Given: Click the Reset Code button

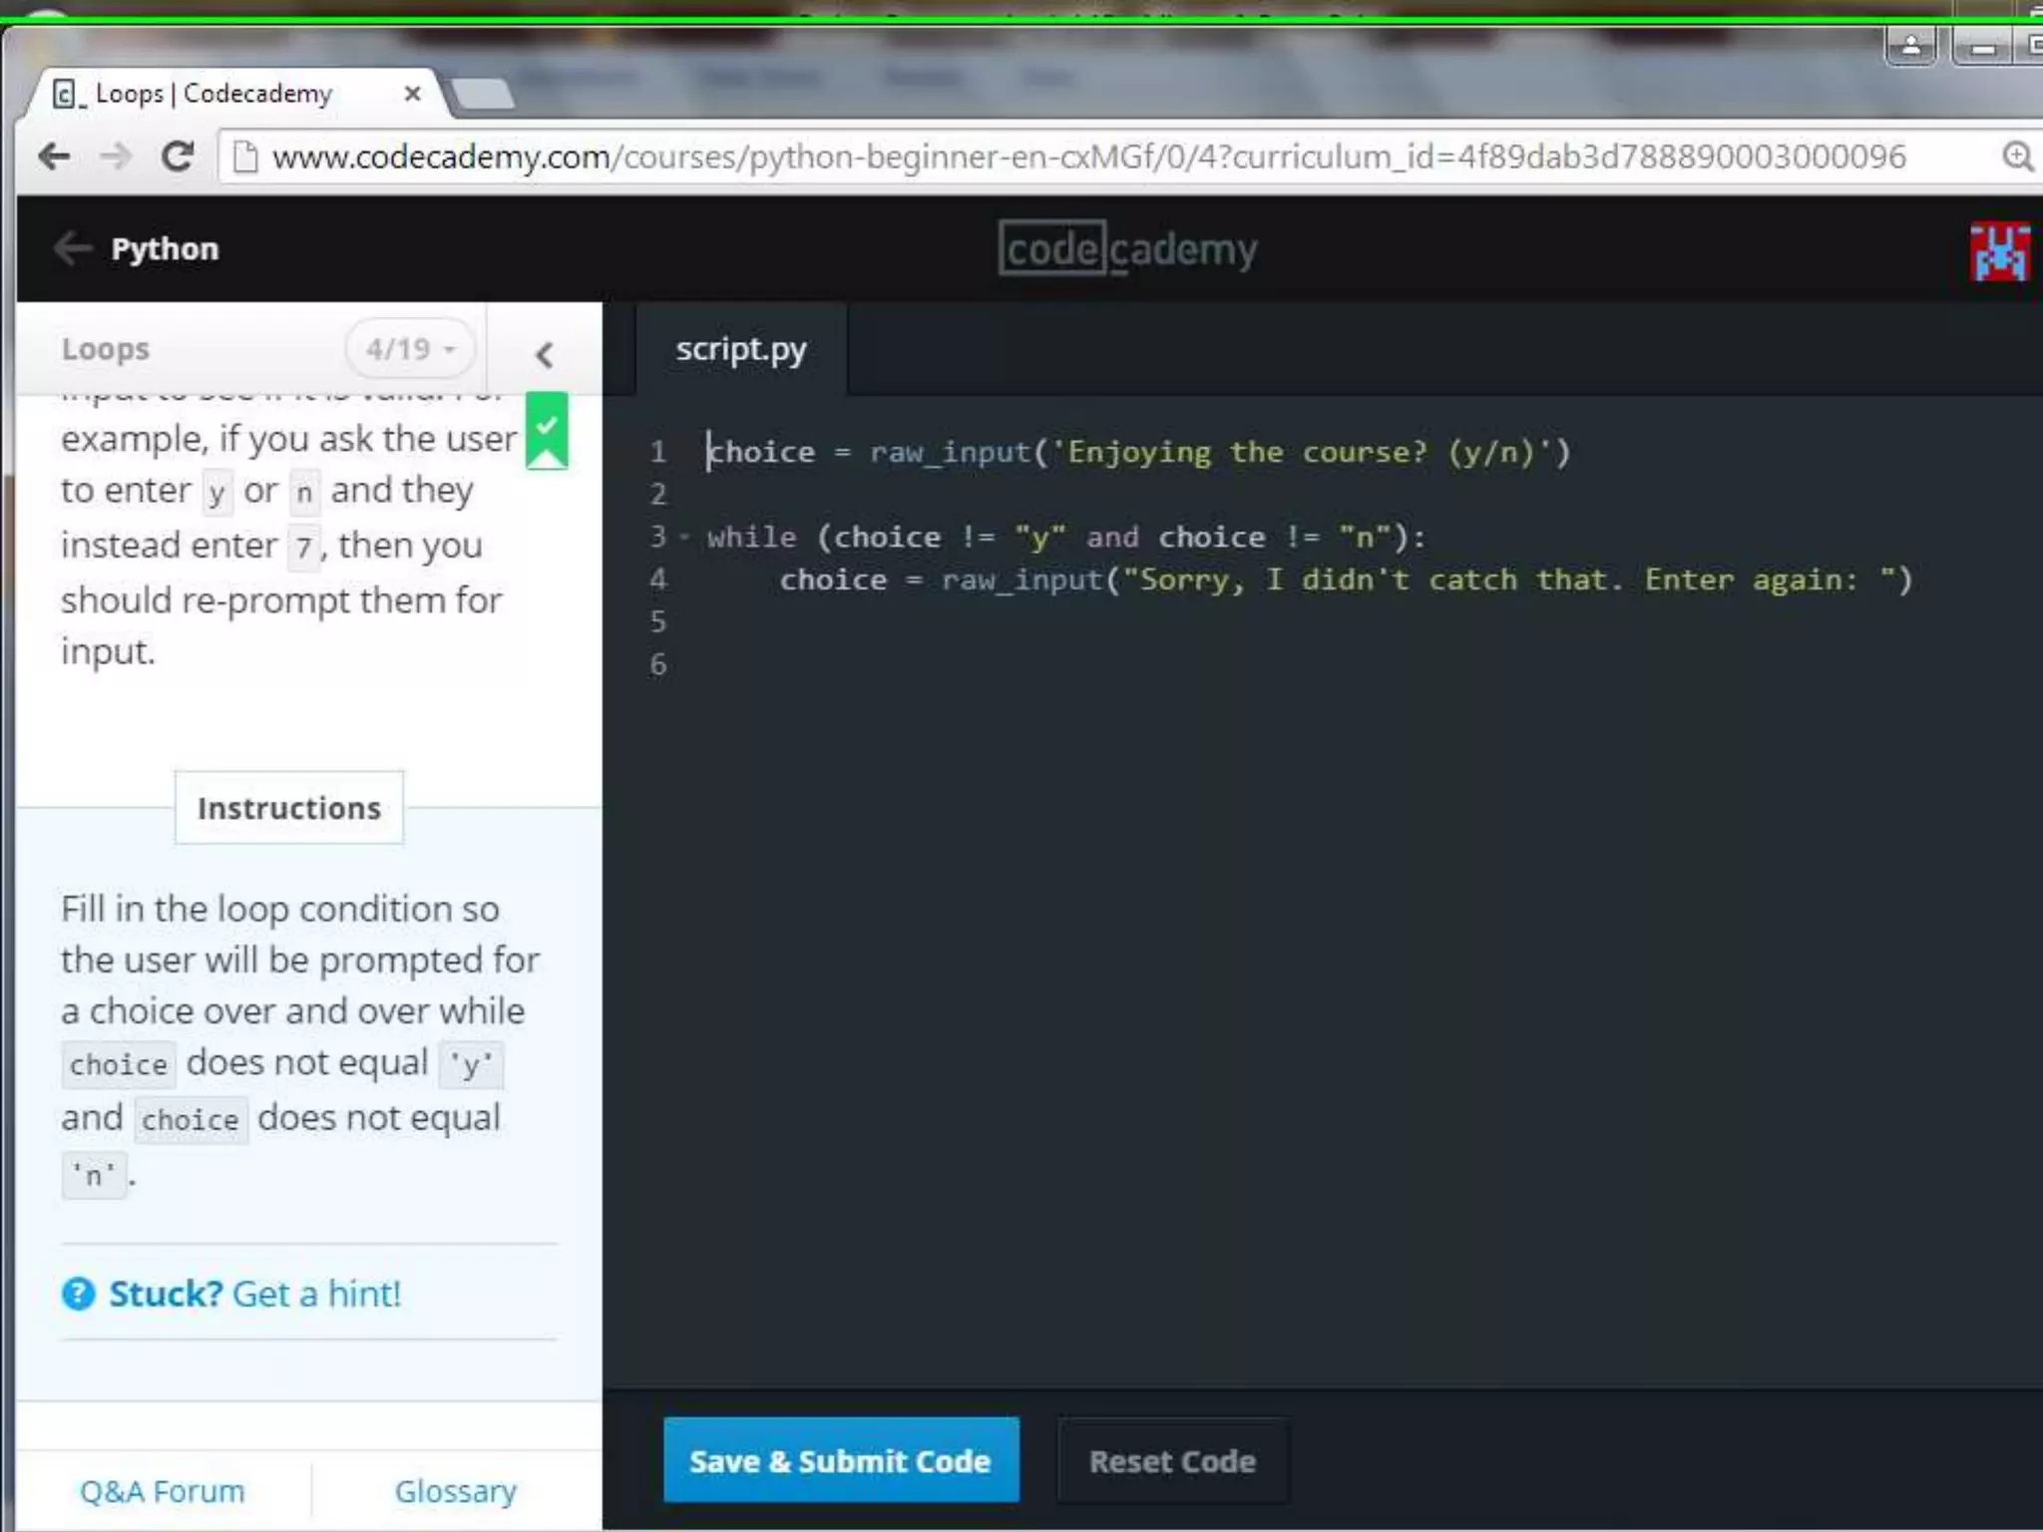Looking at the screenshot, I should (x=1172, y=1460).
